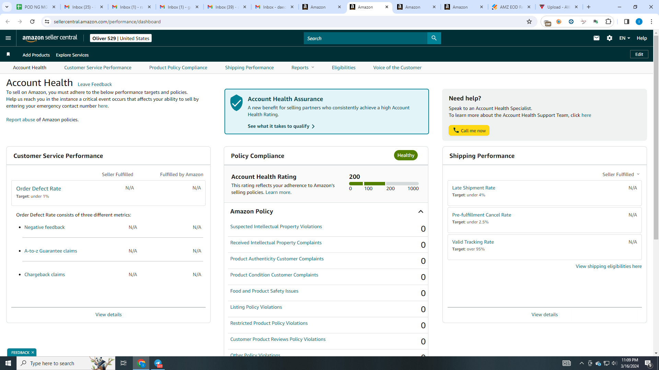Click the Windows taskbar search box

[66, 363]
